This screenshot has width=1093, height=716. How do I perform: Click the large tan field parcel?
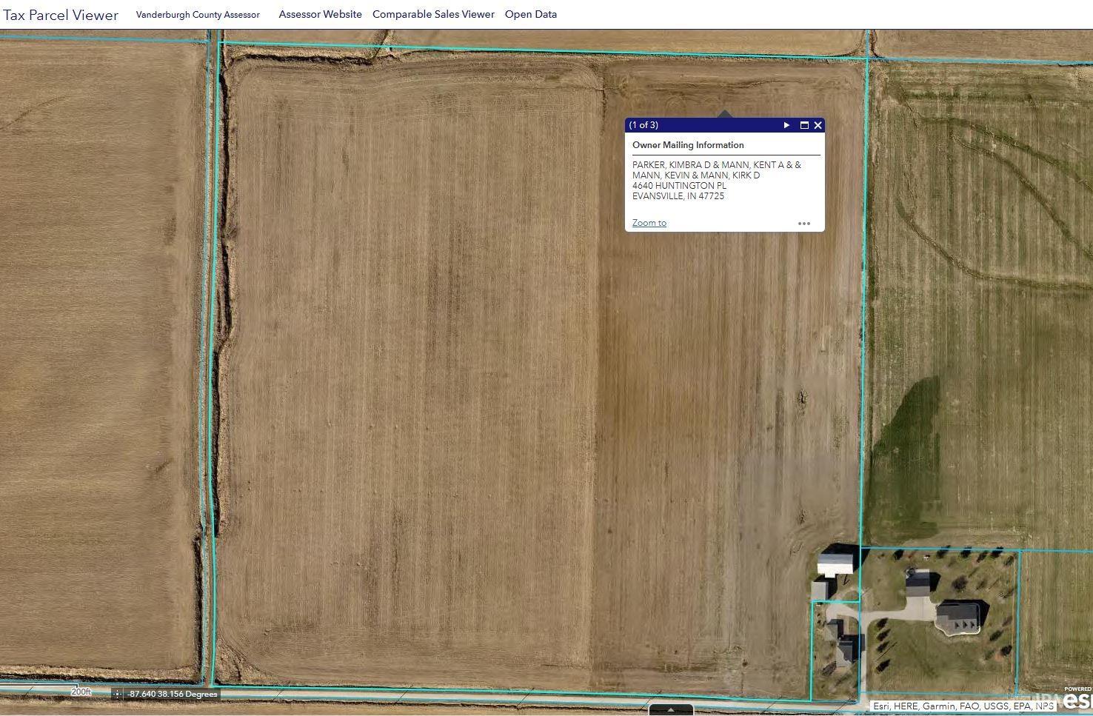coord(444,370)
